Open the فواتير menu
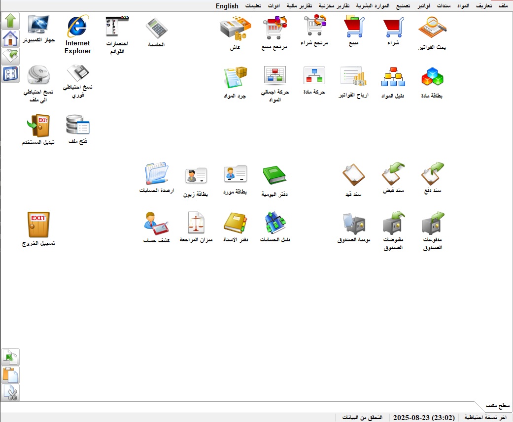This screenshot has height=422, width=513. click(x=424, y=5)
